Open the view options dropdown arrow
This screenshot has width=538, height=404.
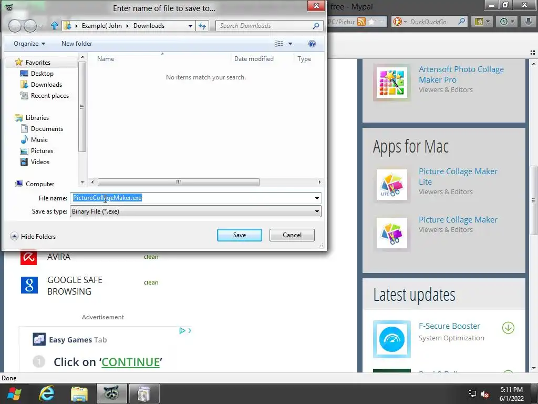290,44
